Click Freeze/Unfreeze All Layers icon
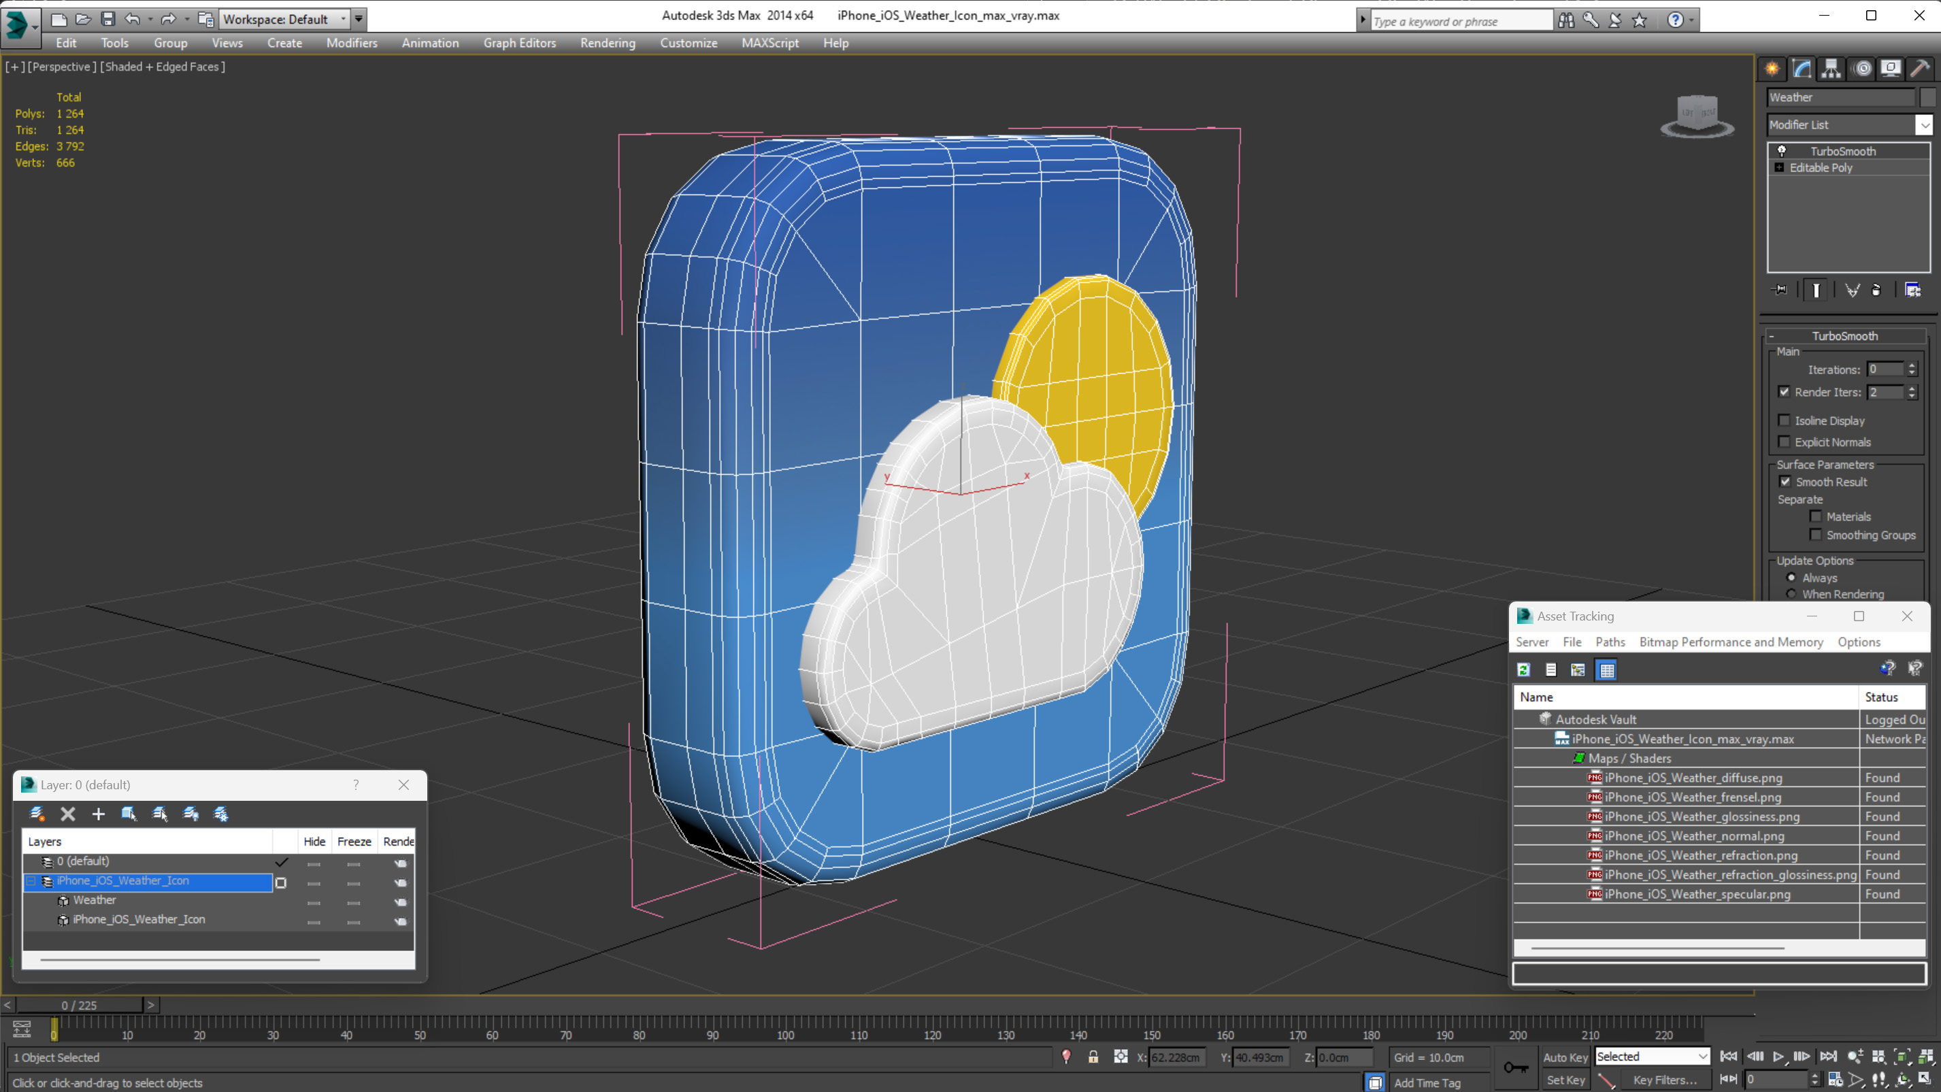The height and width of the screenshot is (1092, 1941). pyautogui.click(x=221, y=814)
